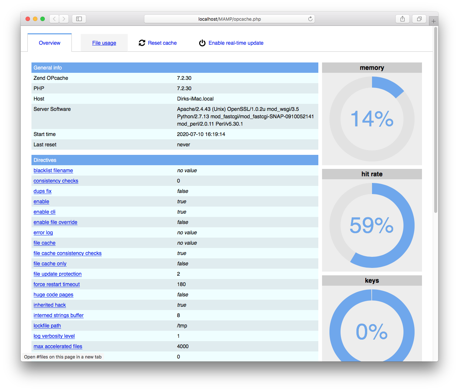Switch to the File usage tab
459x391 pixels.
click(104, 43)
